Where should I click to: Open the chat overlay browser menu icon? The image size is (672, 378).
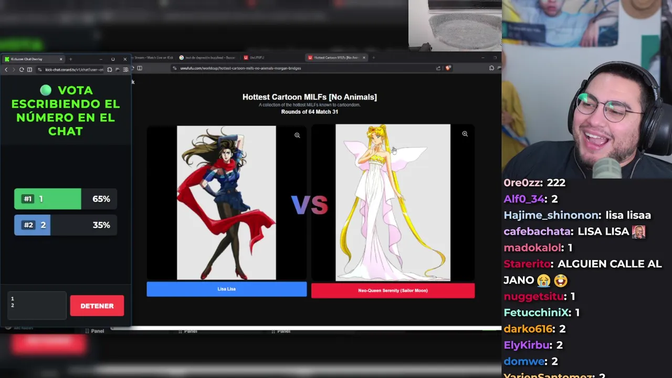125,69
